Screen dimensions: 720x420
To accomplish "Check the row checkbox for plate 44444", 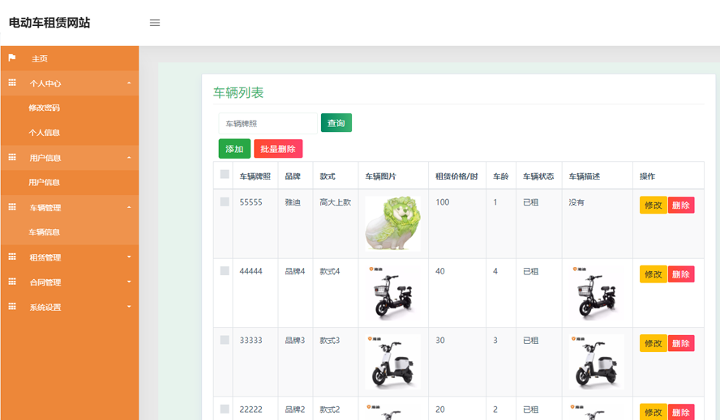I will (x=225, y=271).
